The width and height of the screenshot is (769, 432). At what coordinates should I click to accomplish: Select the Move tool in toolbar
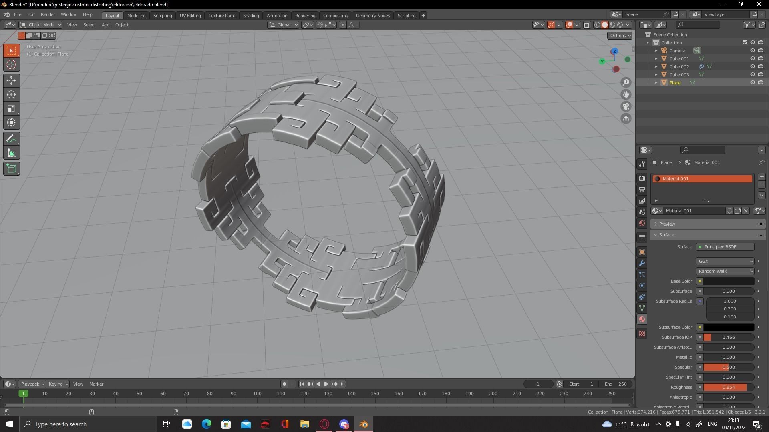(x=11, y=80)
